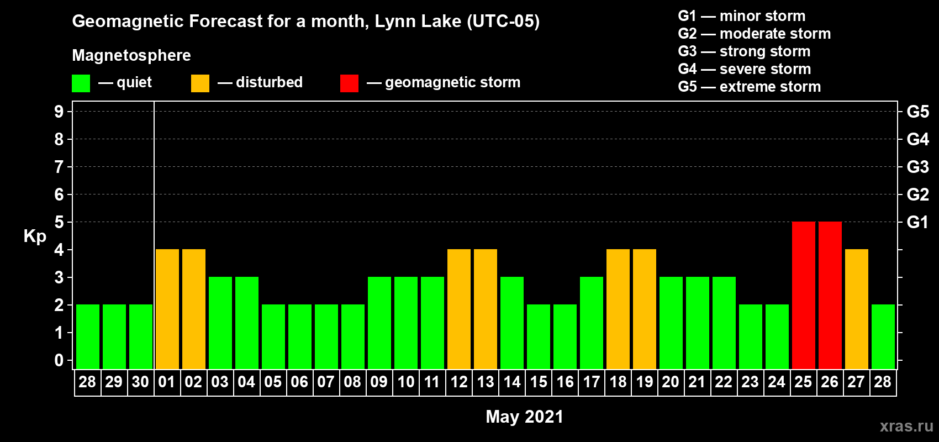Image resolution: width=939 pixels, height=442 pixels.
Task: Click the green bar for April 29
Action: (x=114, y=336)
